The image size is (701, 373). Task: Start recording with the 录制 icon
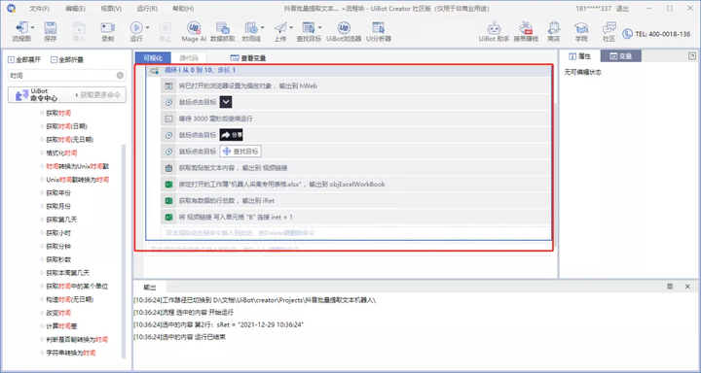click(x=107, y=31)
